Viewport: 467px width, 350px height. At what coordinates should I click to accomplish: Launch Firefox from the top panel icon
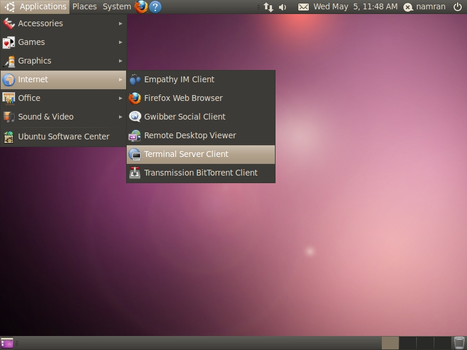point(141,7)
